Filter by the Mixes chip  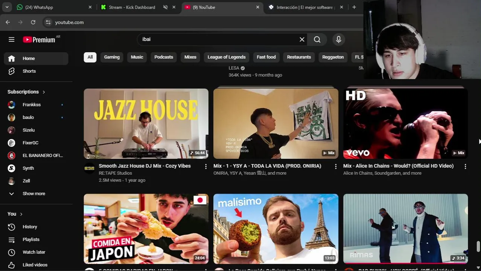[x=190, y=57]
